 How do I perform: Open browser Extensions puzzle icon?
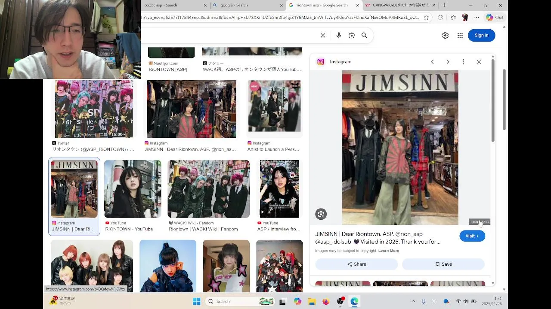click(x=440, y=18)
